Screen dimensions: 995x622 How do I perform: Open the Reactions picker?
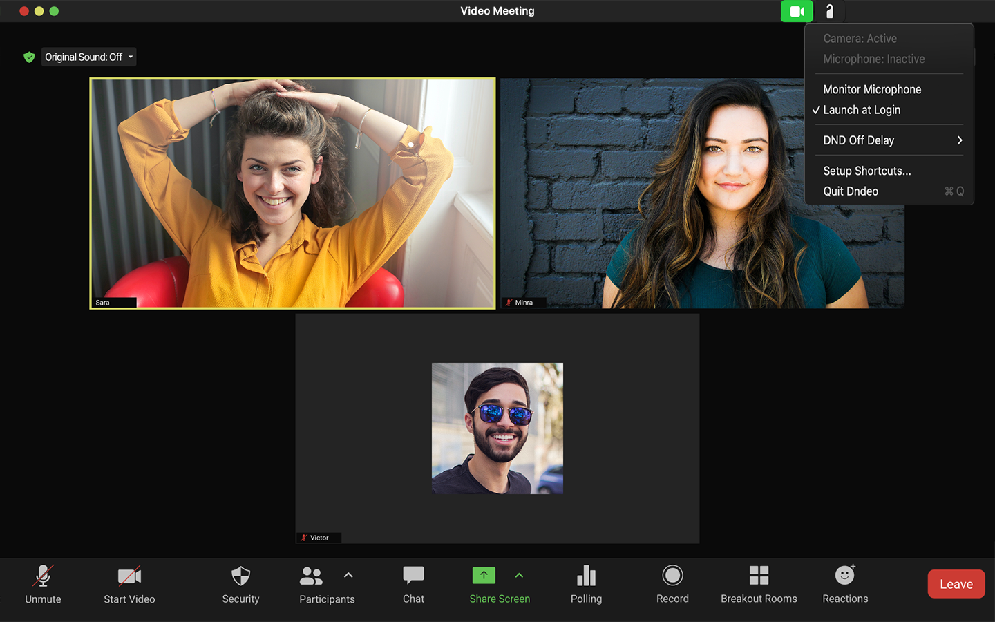click(x=844, y=584)
